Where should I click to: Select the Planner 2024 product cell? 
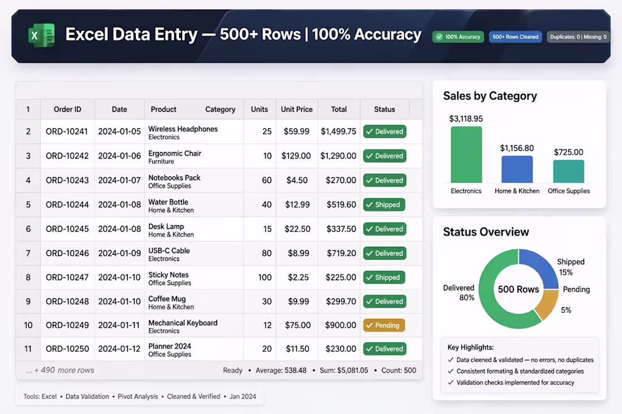coord(194,350)
